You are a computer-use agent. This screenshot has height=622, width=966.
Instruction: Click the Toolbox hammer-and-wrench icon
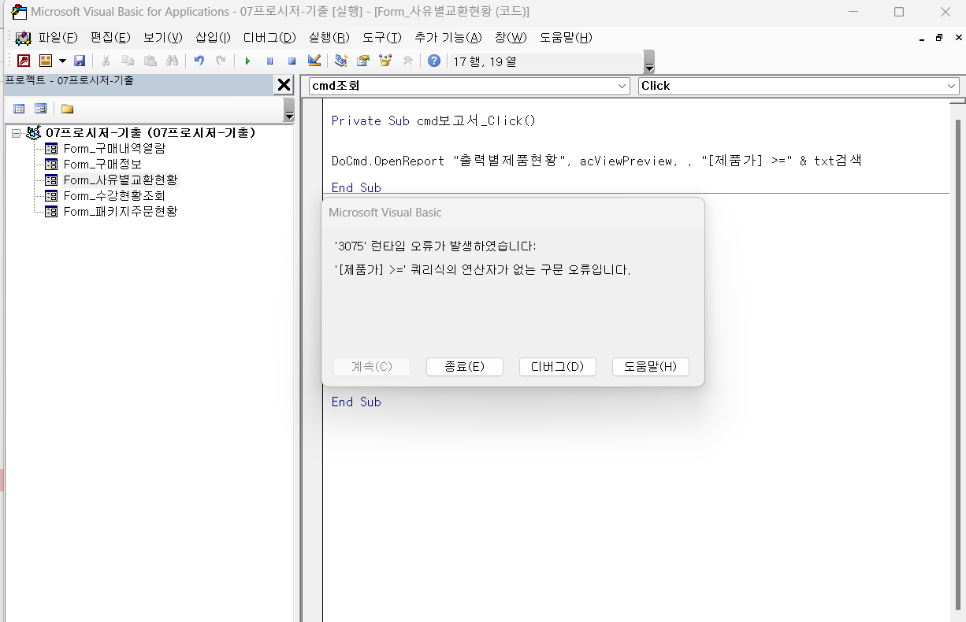tap(407, 61)
